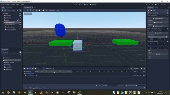170x95 pixels.
Task: Toggle visibility of platform2 node
Action: (20, 18)
